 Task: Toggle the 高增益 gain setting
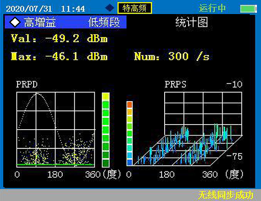(40, 23)
